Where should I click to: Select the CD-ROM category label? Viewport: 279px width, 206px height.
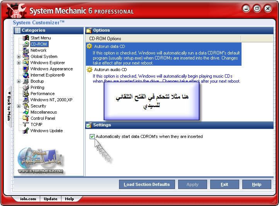39,44
